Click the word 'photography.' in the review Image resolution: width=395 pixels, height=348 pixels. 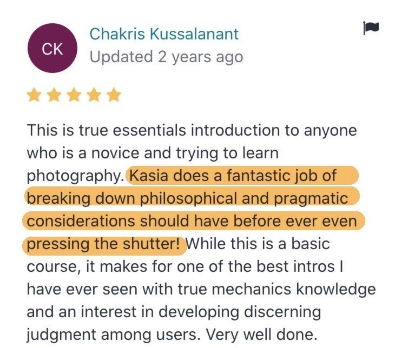click(75, 176)
